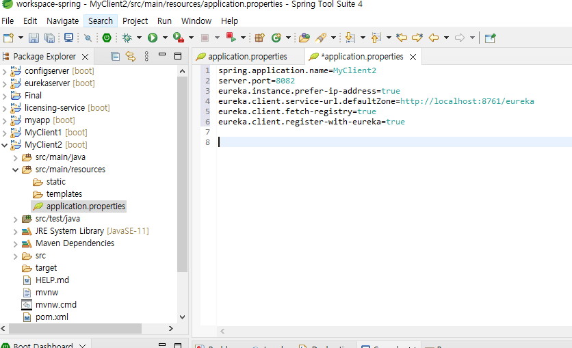Open the Run menu

(164, 21)
